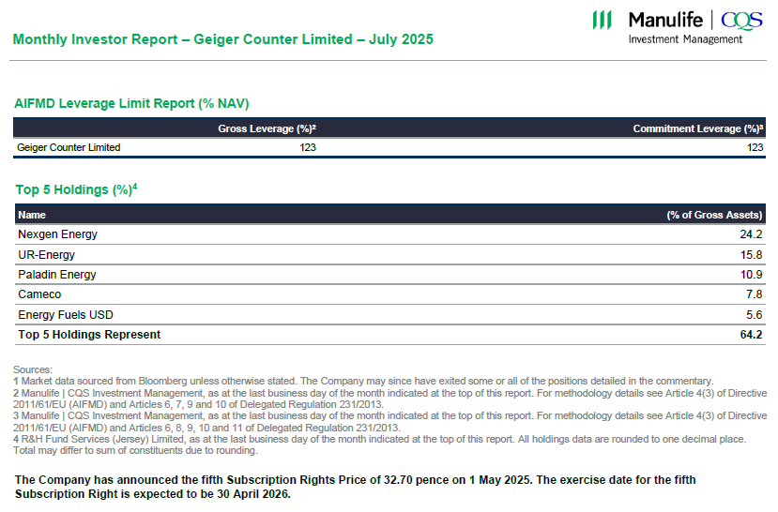The height and width of the screenshot is (512, 778).
Task: Select the 'Cameco' holding name
Action: pyautogui.click(x=39, y=294)
